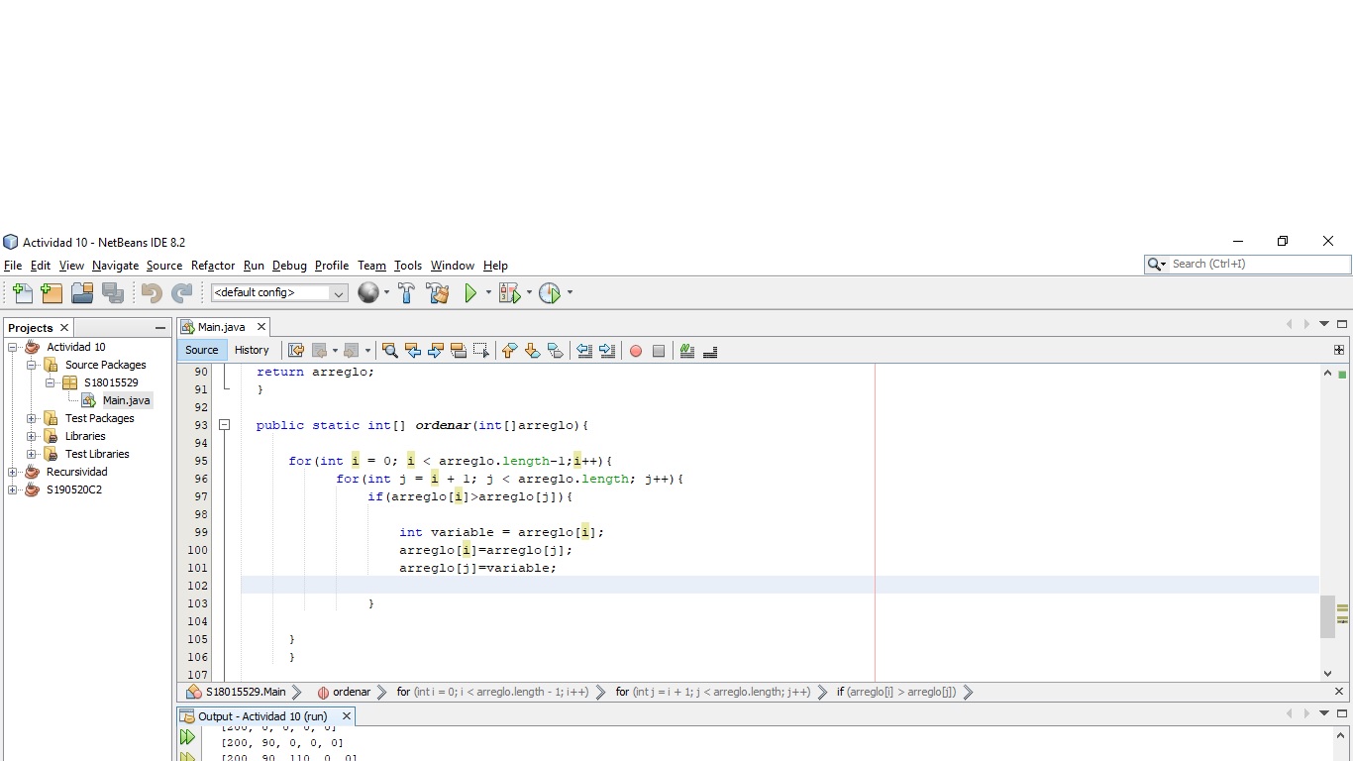Collapse the S18015529 package node
The image size is (1353, 761).
(x=51, y=382)
